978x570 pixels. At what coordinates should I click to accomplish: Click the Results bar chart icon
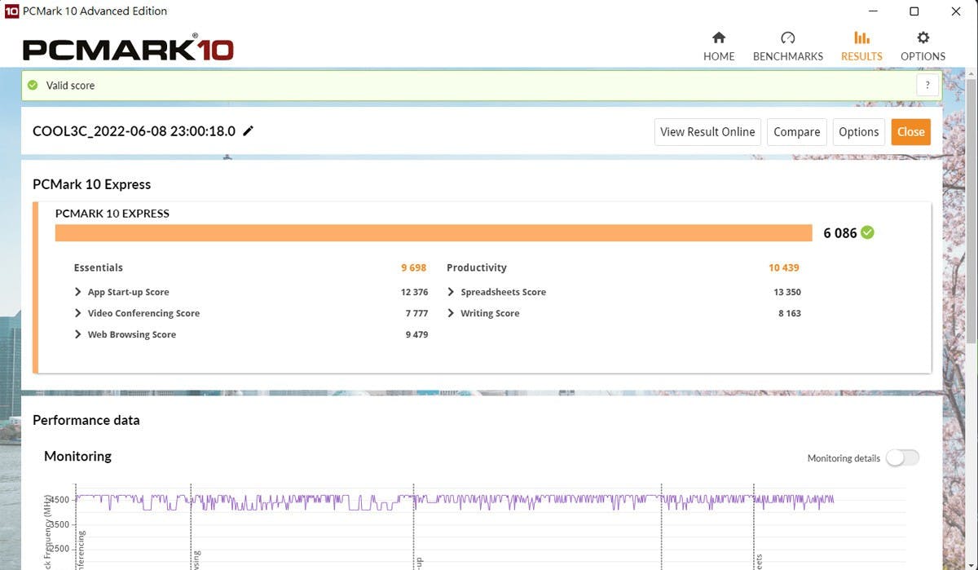(x=861, y=38)
